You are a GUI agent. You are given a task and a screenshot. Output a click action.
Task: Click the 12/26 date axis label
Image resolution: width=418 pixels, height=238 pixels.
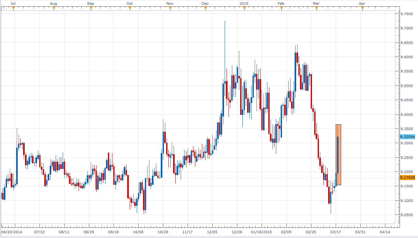[237, 232]
